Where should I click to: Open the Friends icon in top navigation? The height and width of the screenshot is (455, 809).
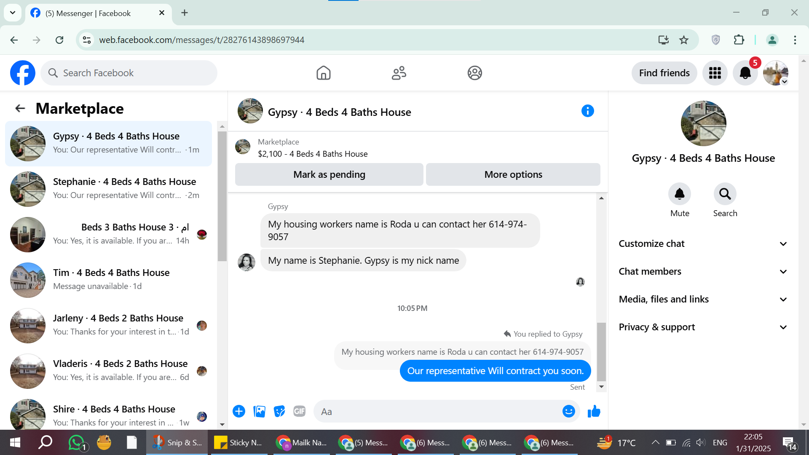tap(399, 73)
